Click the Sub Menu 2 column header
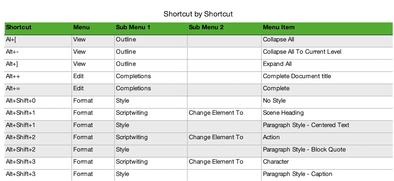The image size is (394, 181). pos(224,28)
